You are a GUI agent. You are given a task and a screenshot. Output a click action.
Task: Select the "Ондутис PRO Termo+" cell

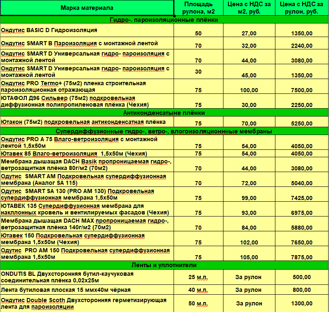pos(87,86)
